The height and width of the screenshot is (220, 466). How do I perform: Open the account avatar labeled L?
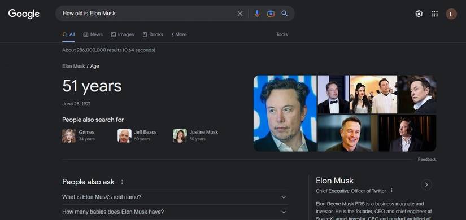(451, 14)
